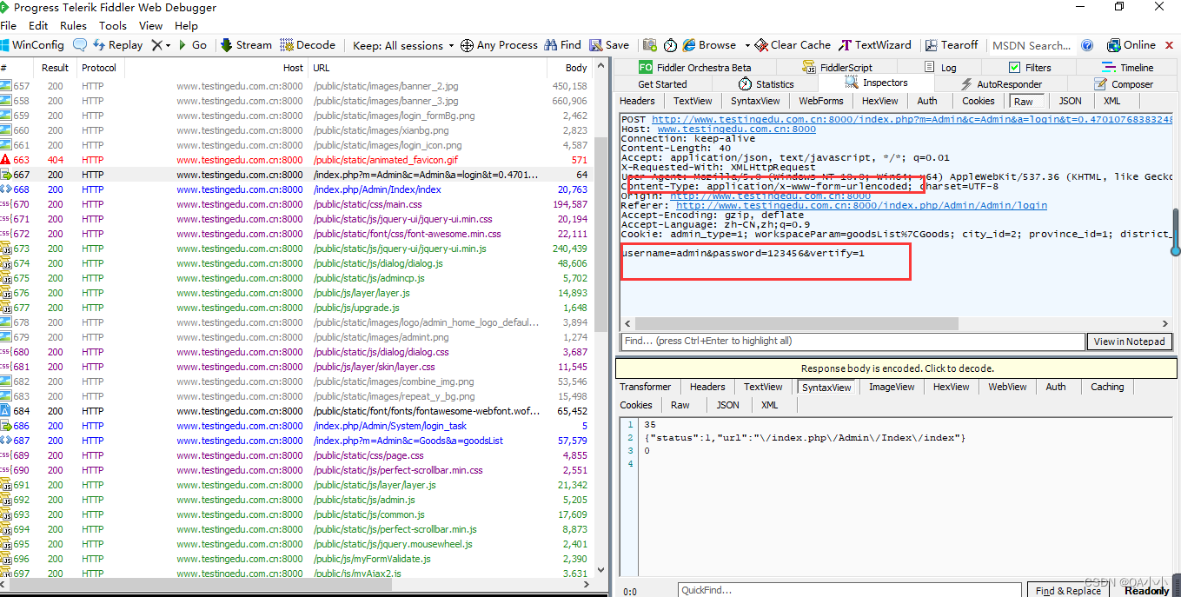Click the Go resume button
This screenshot has height=597, width=1181.
point(192,45)
